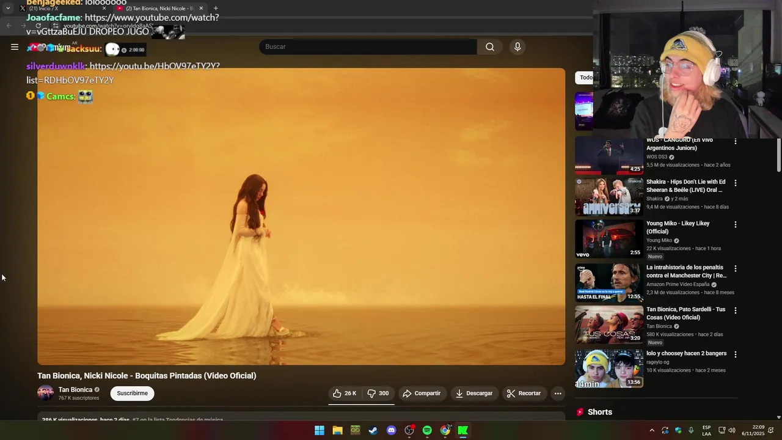Open options menu for WOS - CANGURO video
Image resolution: width=782 pixels, height=440 pixels.
[x=736, y=141]
